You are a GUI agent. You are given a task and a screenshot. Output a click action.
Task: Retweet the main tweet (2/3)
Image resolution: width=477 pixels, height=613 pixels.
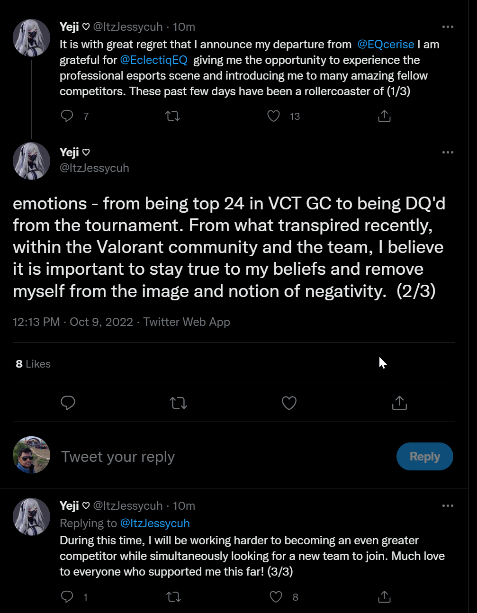(x=179, y=403)
